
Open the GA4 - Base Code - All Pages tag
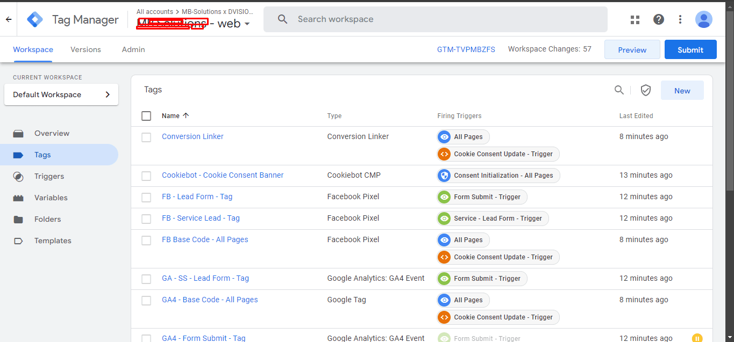coord(210,300)
